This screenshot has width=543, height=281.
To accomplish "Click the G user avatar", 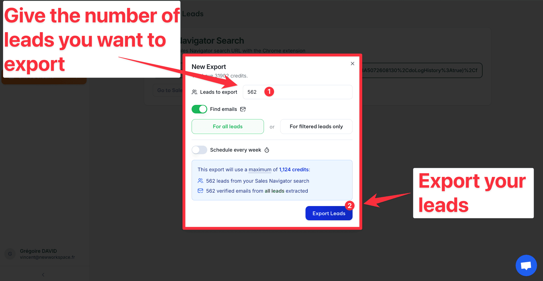I will point(10,254).
